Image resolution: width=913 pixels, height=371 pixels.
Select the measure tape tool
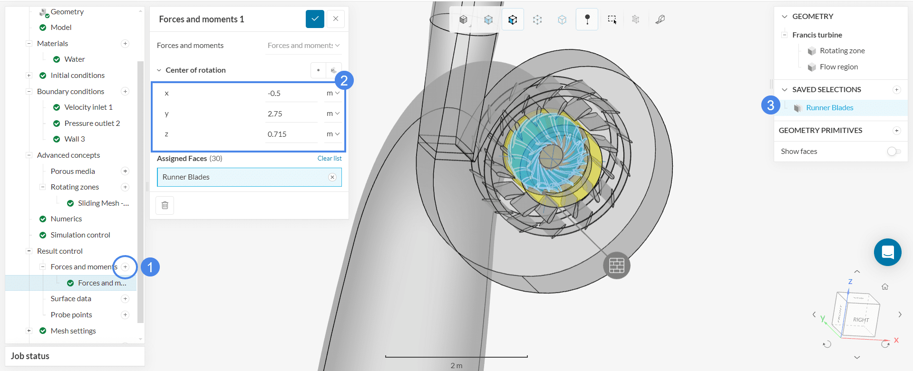pyautogui.click(x=660, y=19)
